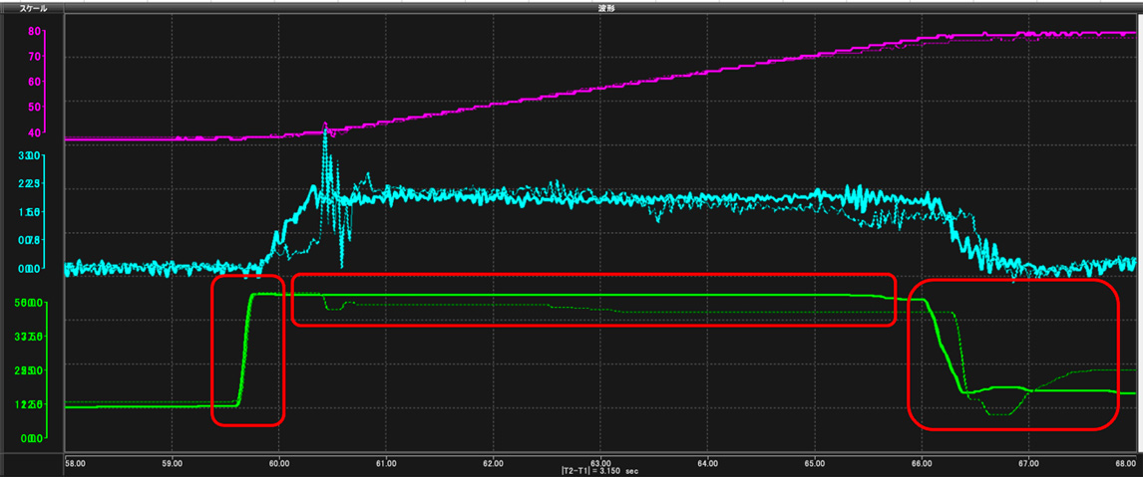Screen dimensions: 1143x477
Task: Click the cyan axis zero value
Action: [28, 268]
